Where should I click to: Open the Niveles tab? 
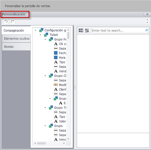tap(16, 47)
